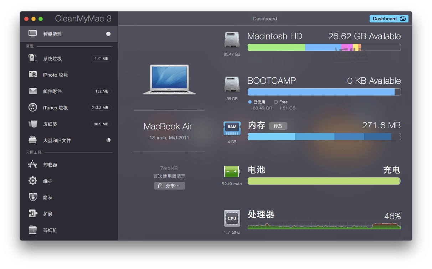Click the 分享 share button

pyautogui.click(x=170, y=186)
